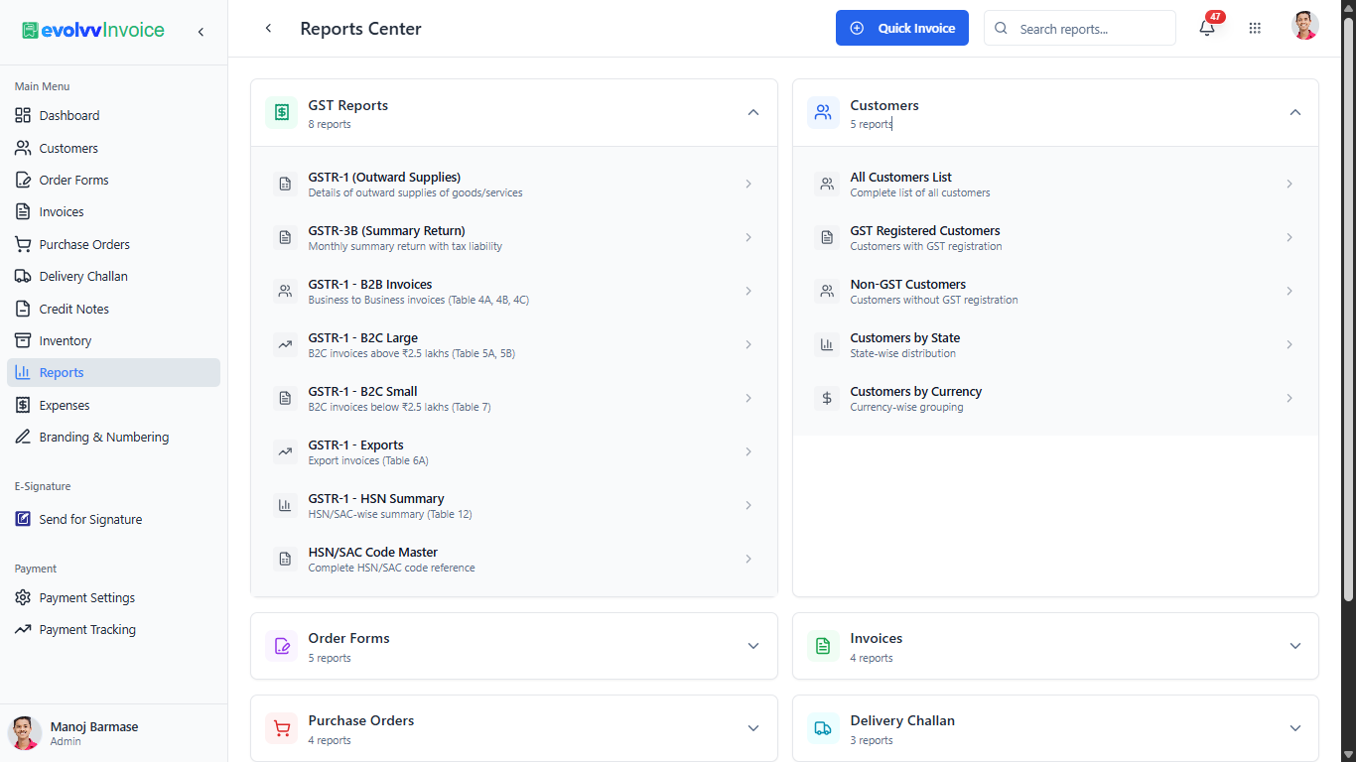The height and width of the screenshot is (762, 1356).
Task: Click the Search reports input field
Action: [1080, 28]
